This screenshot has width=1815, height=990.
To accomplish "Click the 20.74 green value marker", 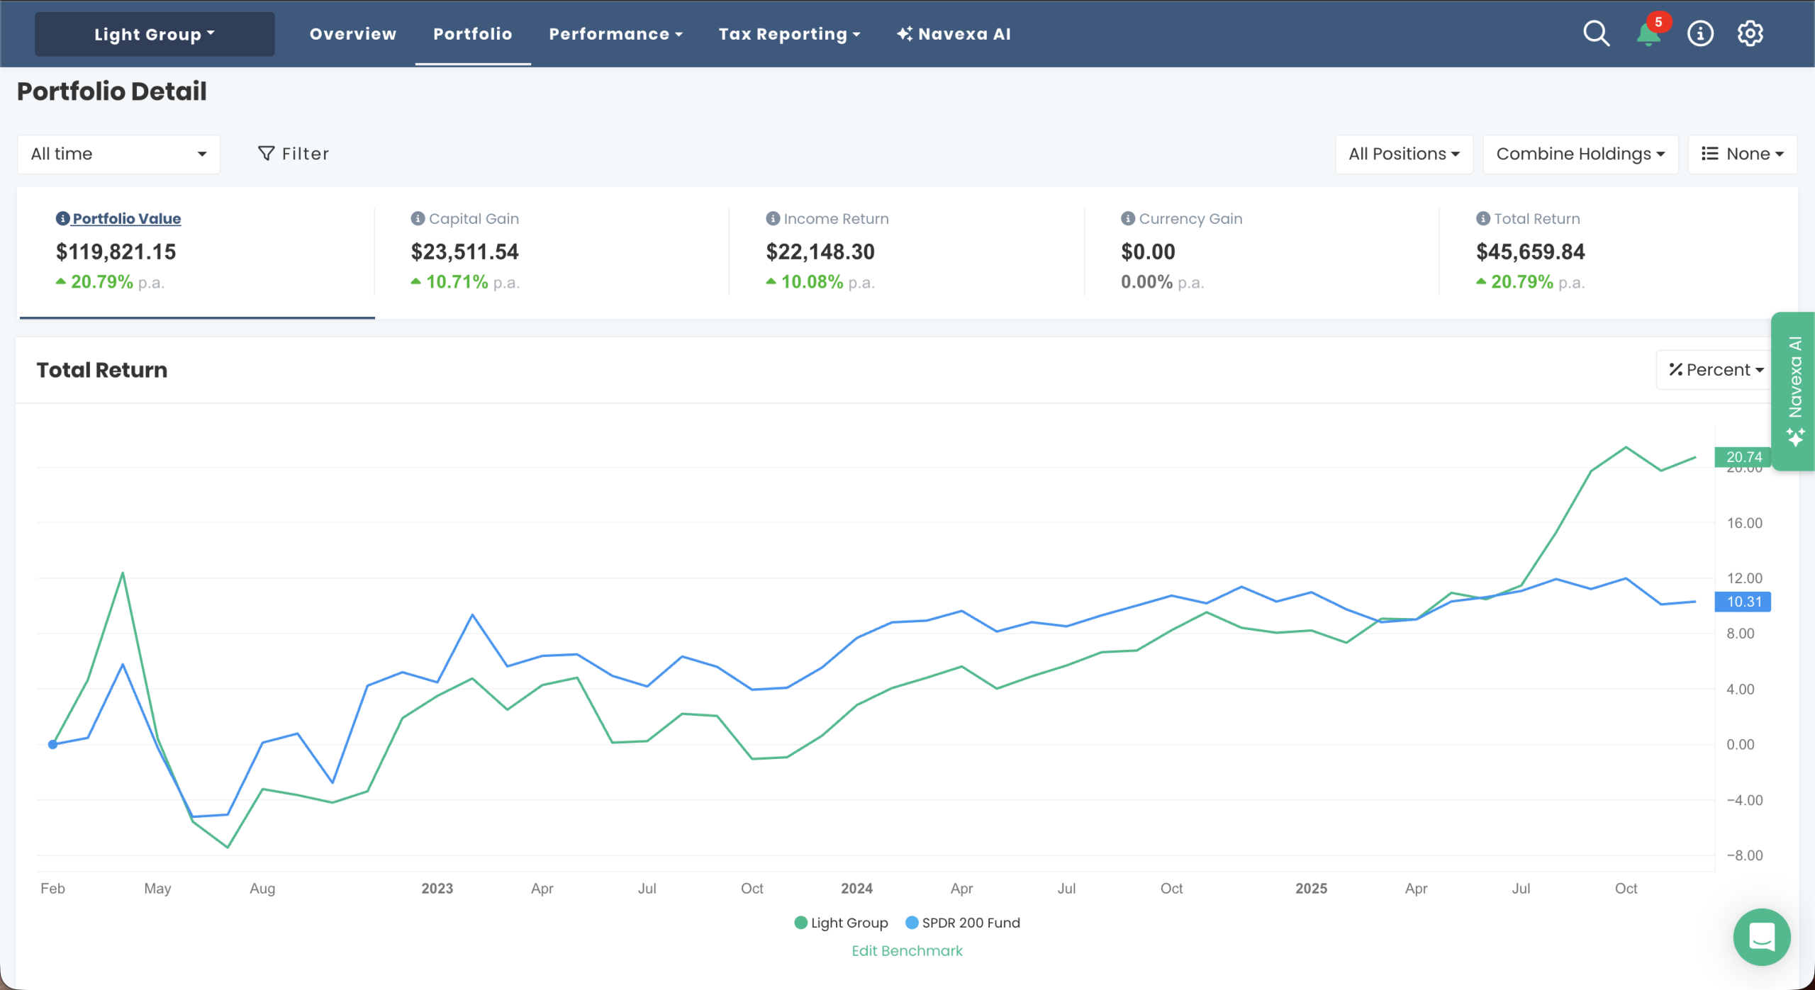I will coord(1743,457).
